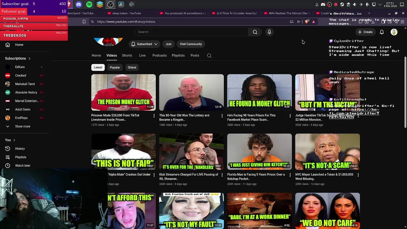407x229 pixels.
Task: Open Absolute History subscription channel
Action: click(24, 93)
